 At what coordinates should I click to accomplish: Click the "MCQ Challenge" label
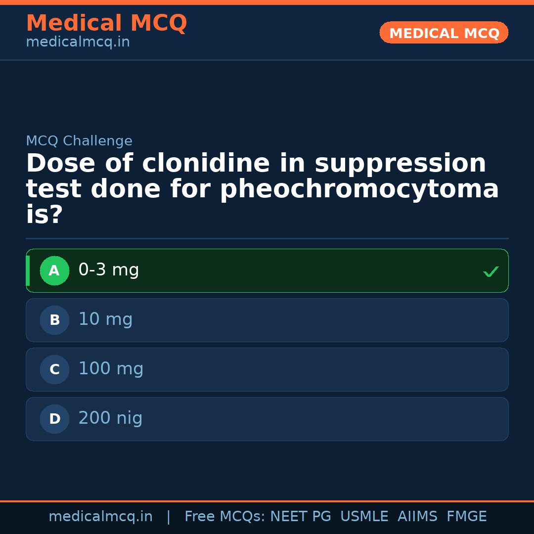point(79,141)
